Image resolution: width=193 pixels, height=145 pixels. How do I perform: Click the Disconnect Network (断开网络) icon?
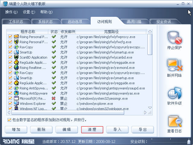175,65
